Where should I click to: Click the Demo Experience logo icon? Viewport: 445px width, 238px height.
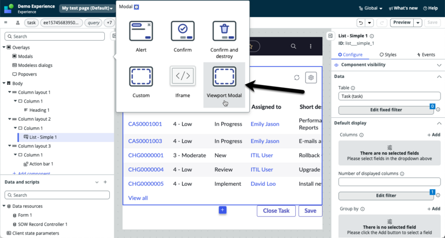(9, 9)
